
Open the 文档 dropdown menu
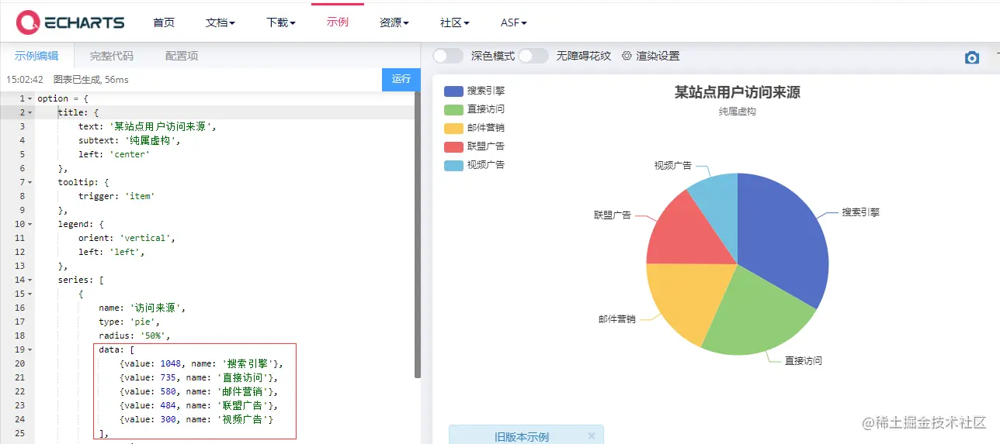point(220,22)
